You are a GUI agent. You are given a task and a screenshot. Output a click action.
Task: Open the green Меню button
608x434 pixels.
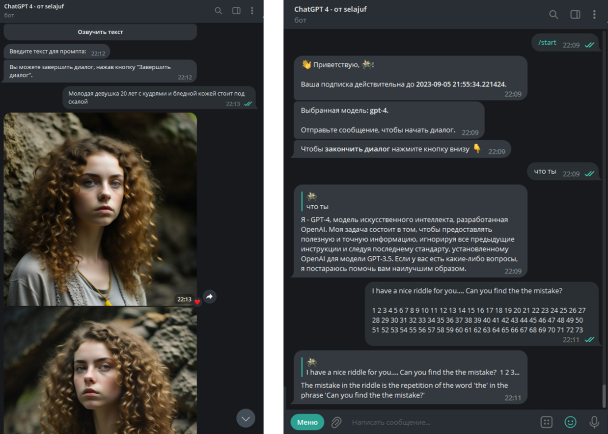(307, 422)
